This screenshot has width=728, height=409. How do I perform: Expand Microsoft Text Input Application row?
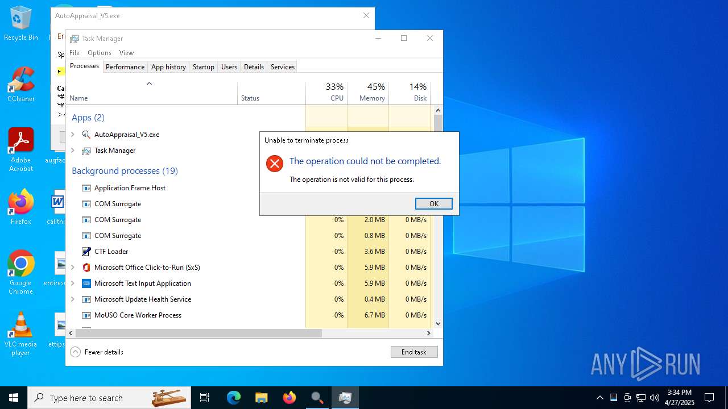(x=72, y=283)
